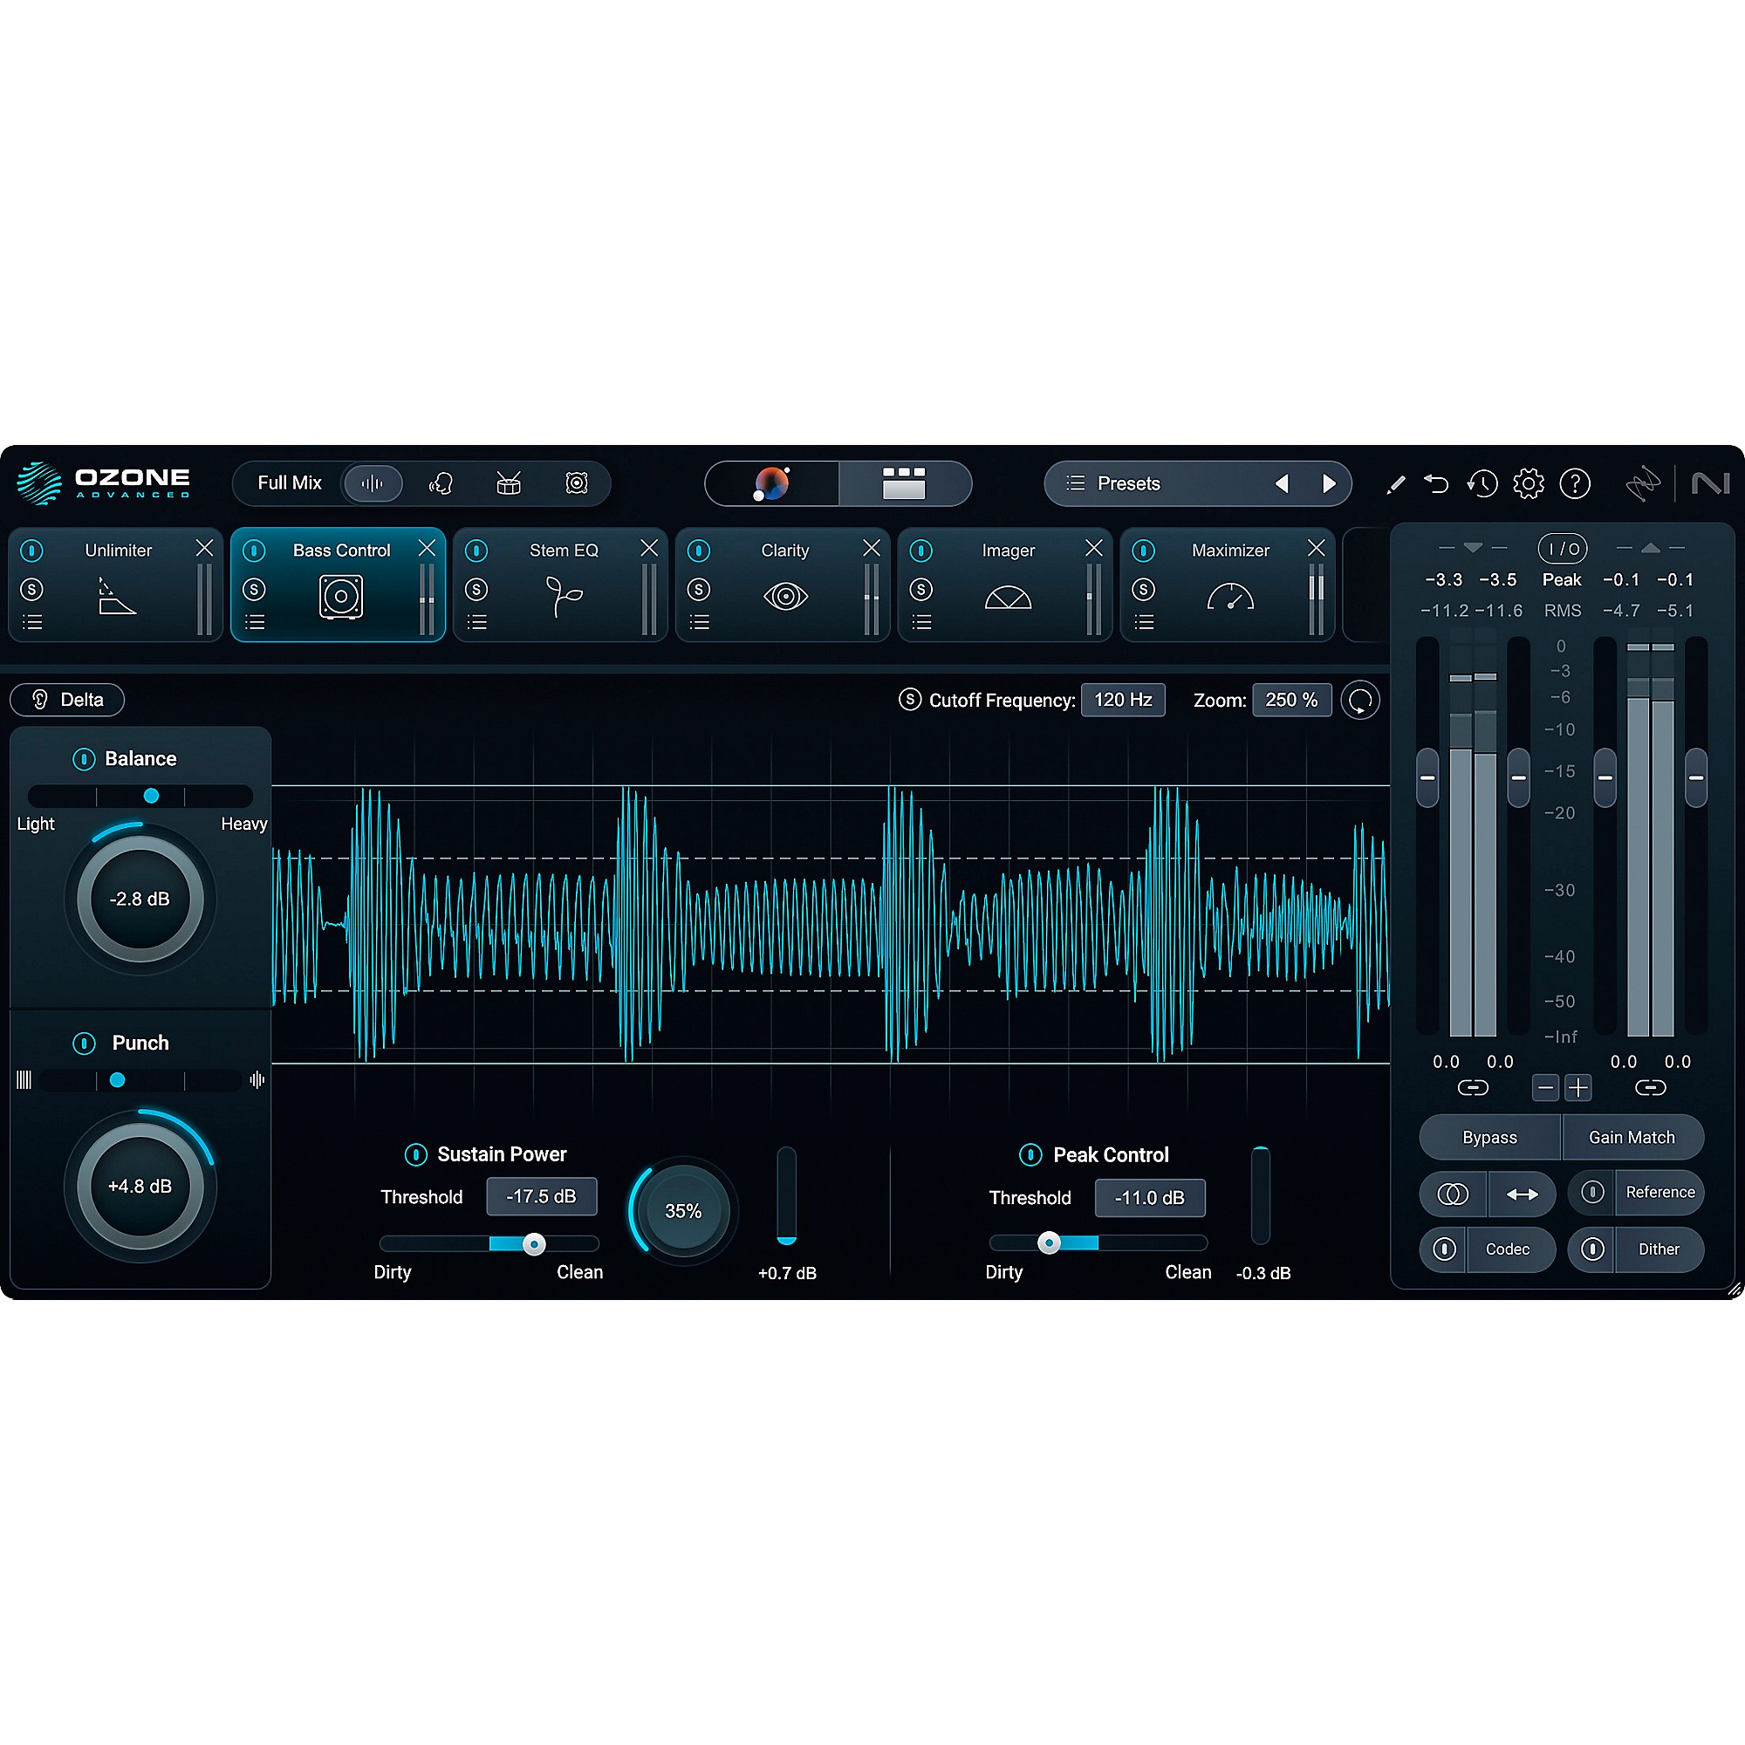The width and height of the screenshot is (1745, 1745).
Task: Click the Bypass button
Action: (1488, 1137)
